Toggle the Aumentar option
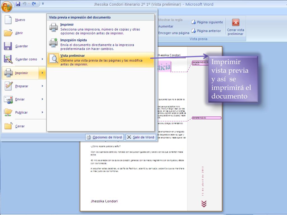 click(x=166, y=26)
